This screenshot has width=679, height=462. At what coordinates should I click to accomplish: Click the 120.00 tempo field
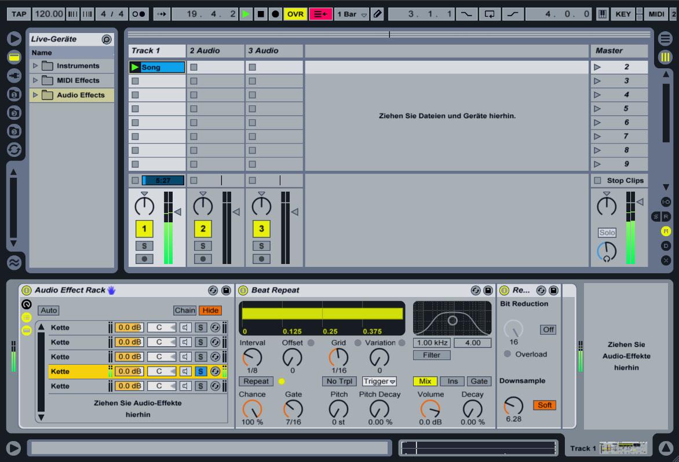pos(49,14)
